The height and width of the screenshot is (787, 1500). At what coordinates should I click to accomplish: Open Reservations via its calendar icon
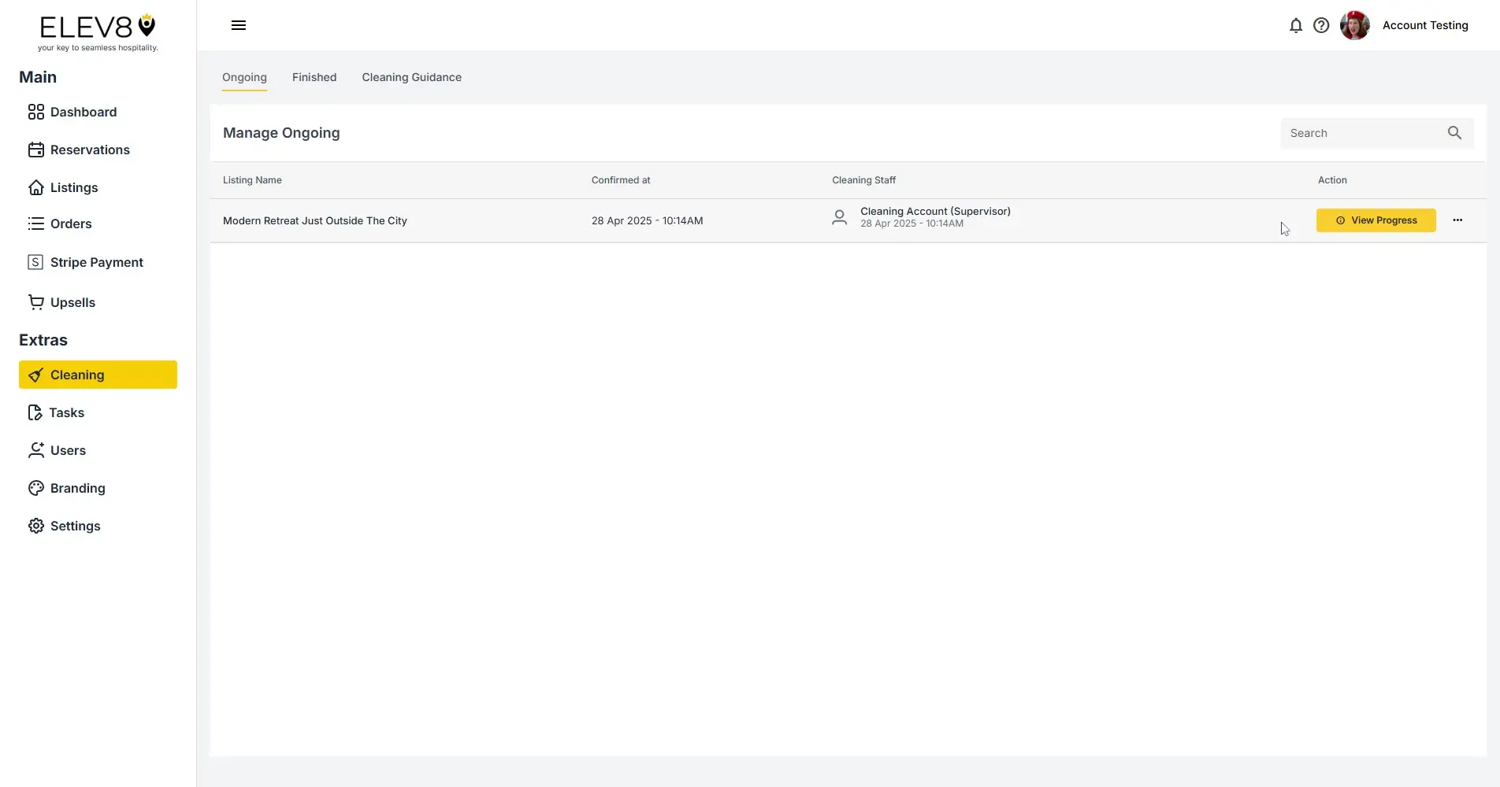pyautogui.click(x=36, y=150)
